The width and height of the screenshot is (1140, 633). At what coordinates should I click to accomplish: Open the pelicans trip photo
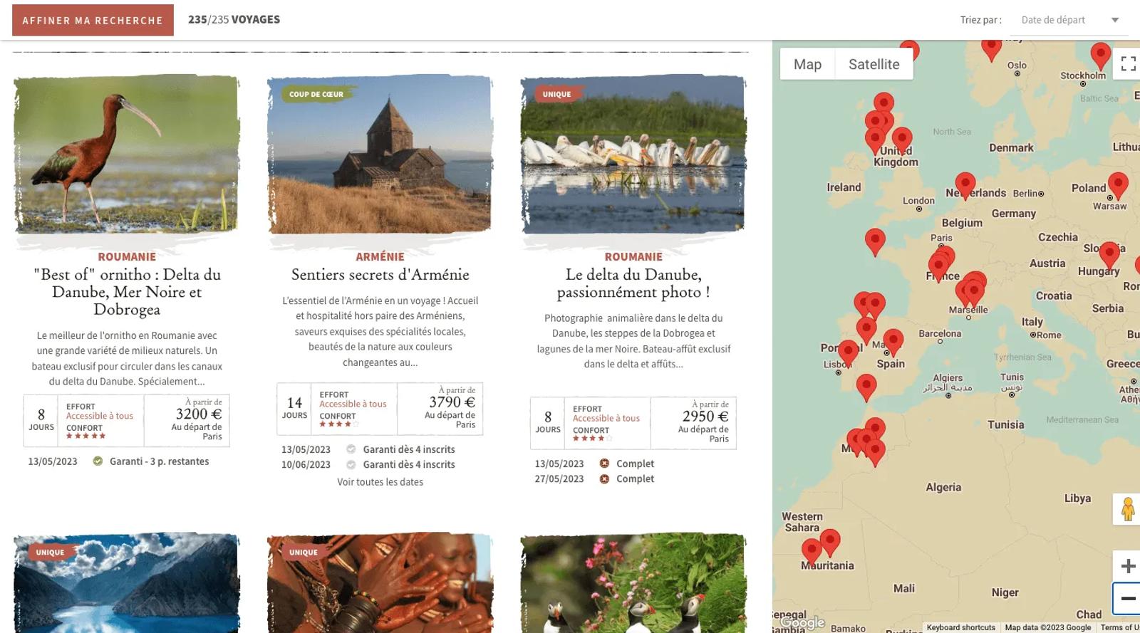tap(633, 154)
